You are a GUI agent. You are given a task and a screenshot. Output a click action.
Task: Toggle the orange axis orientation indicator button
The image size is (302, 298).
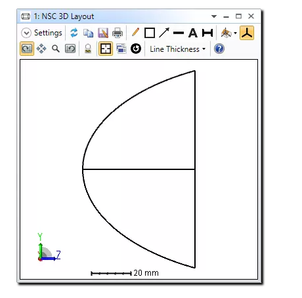click(x=247, y=33)
